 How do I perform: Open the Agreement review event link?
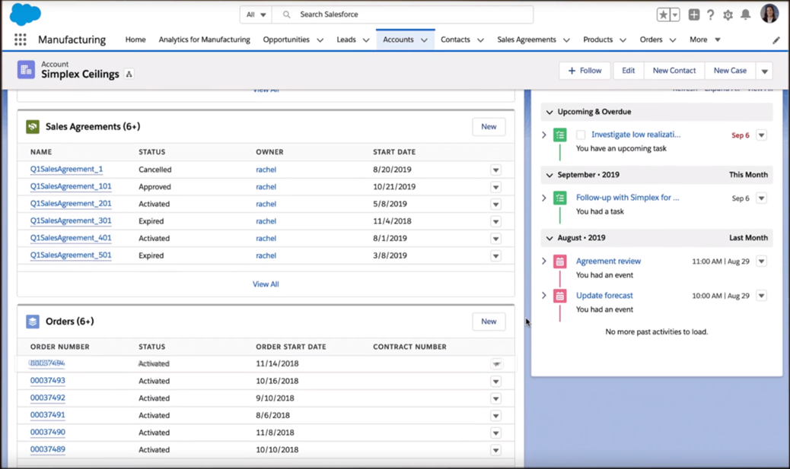tap(608, 261)
